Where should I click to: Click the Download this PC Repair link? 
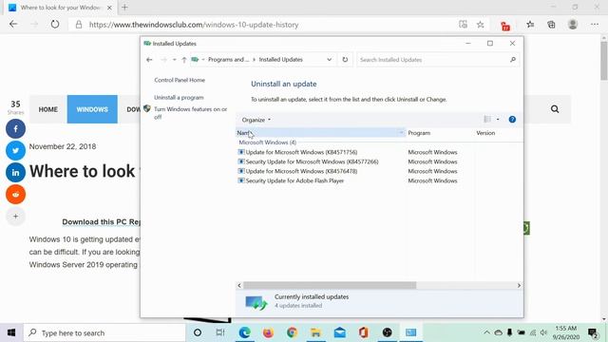(101, 221)
